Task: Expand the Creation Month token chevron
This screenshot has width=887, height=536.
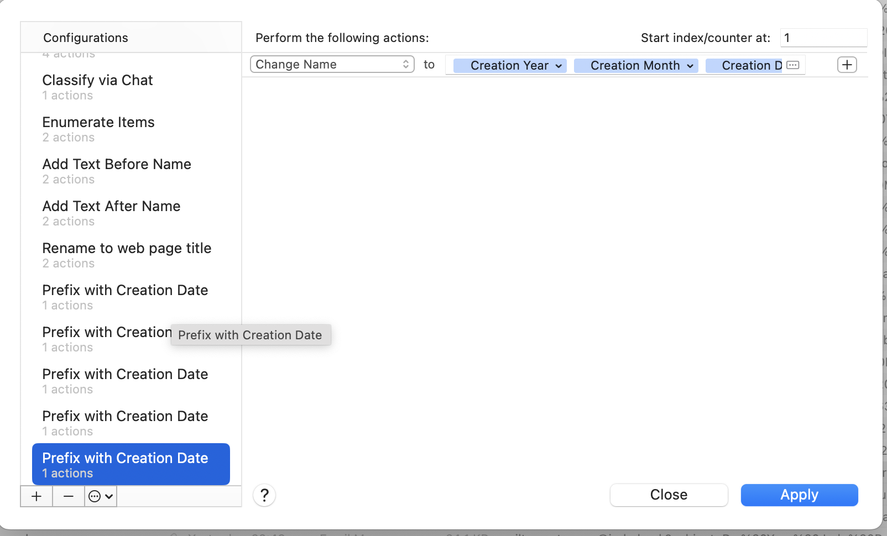Action: point(690,66)
